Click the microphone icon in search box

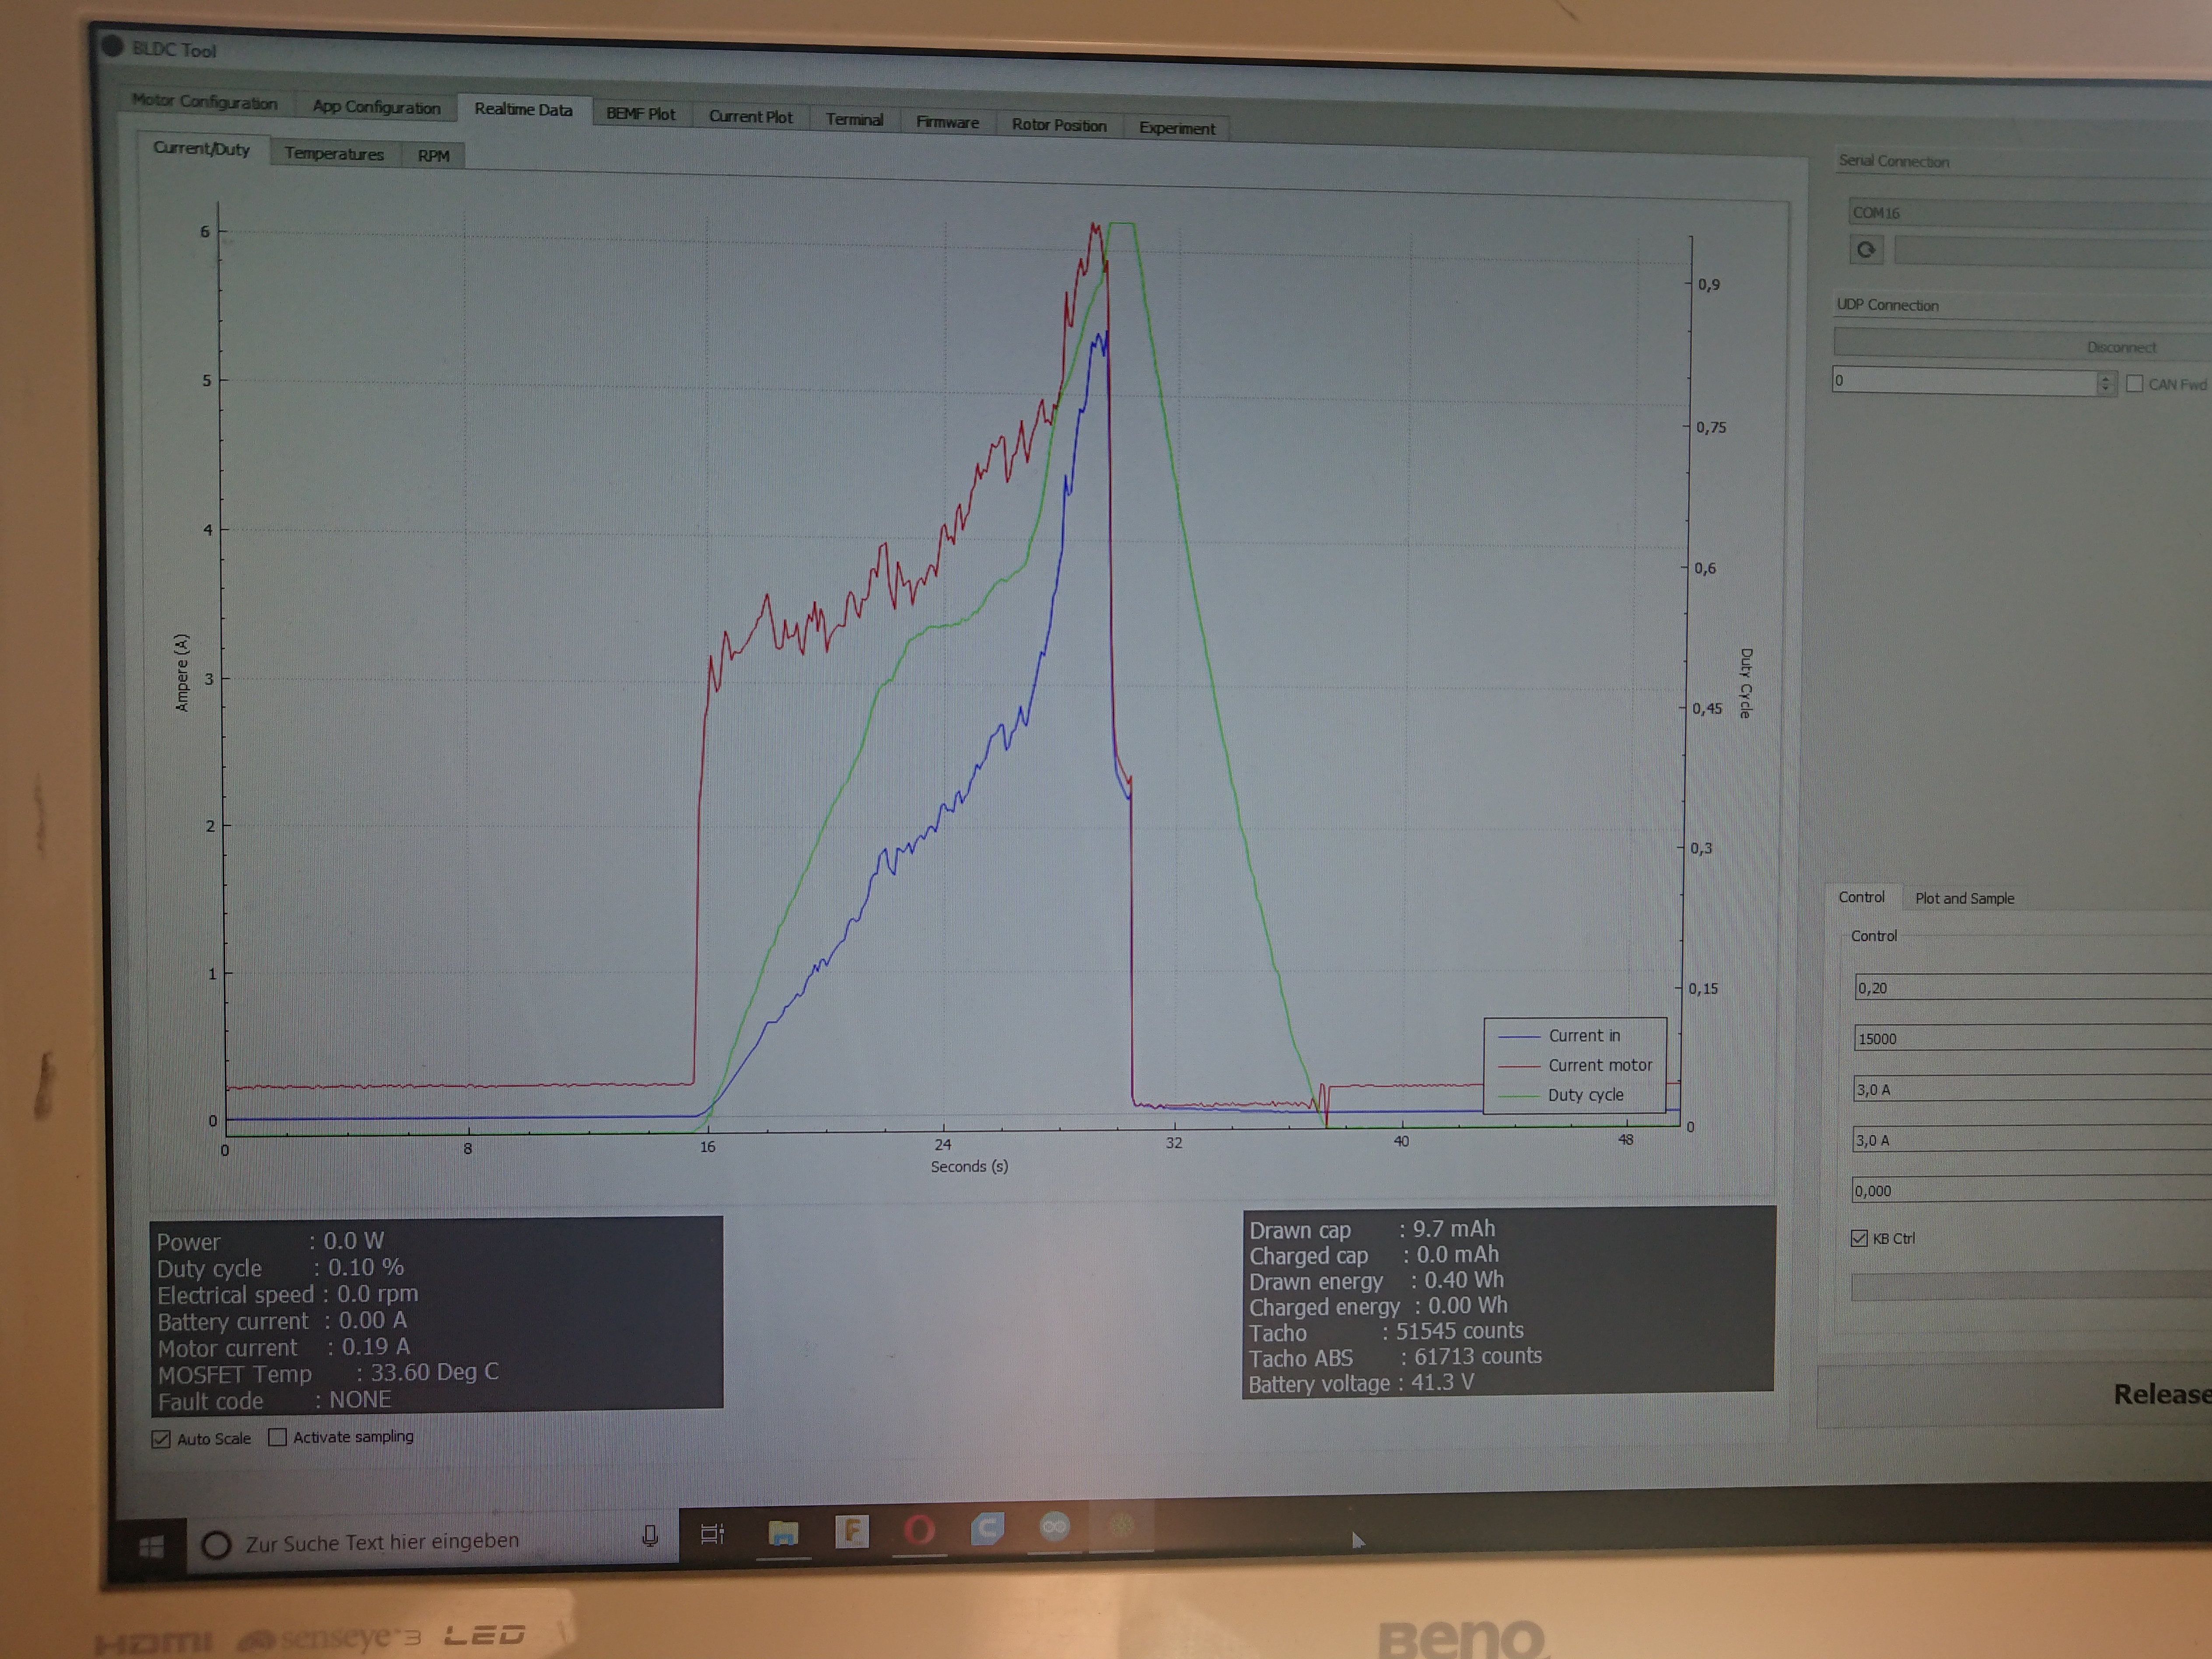click(x=650, y=1536)
